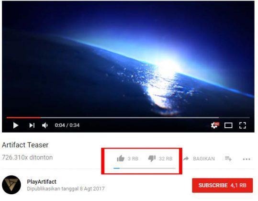Image resolution: width=258 pixels, height=201 pixels.
Task: Open the PlayArtifact channel name link
Action: 42,181
